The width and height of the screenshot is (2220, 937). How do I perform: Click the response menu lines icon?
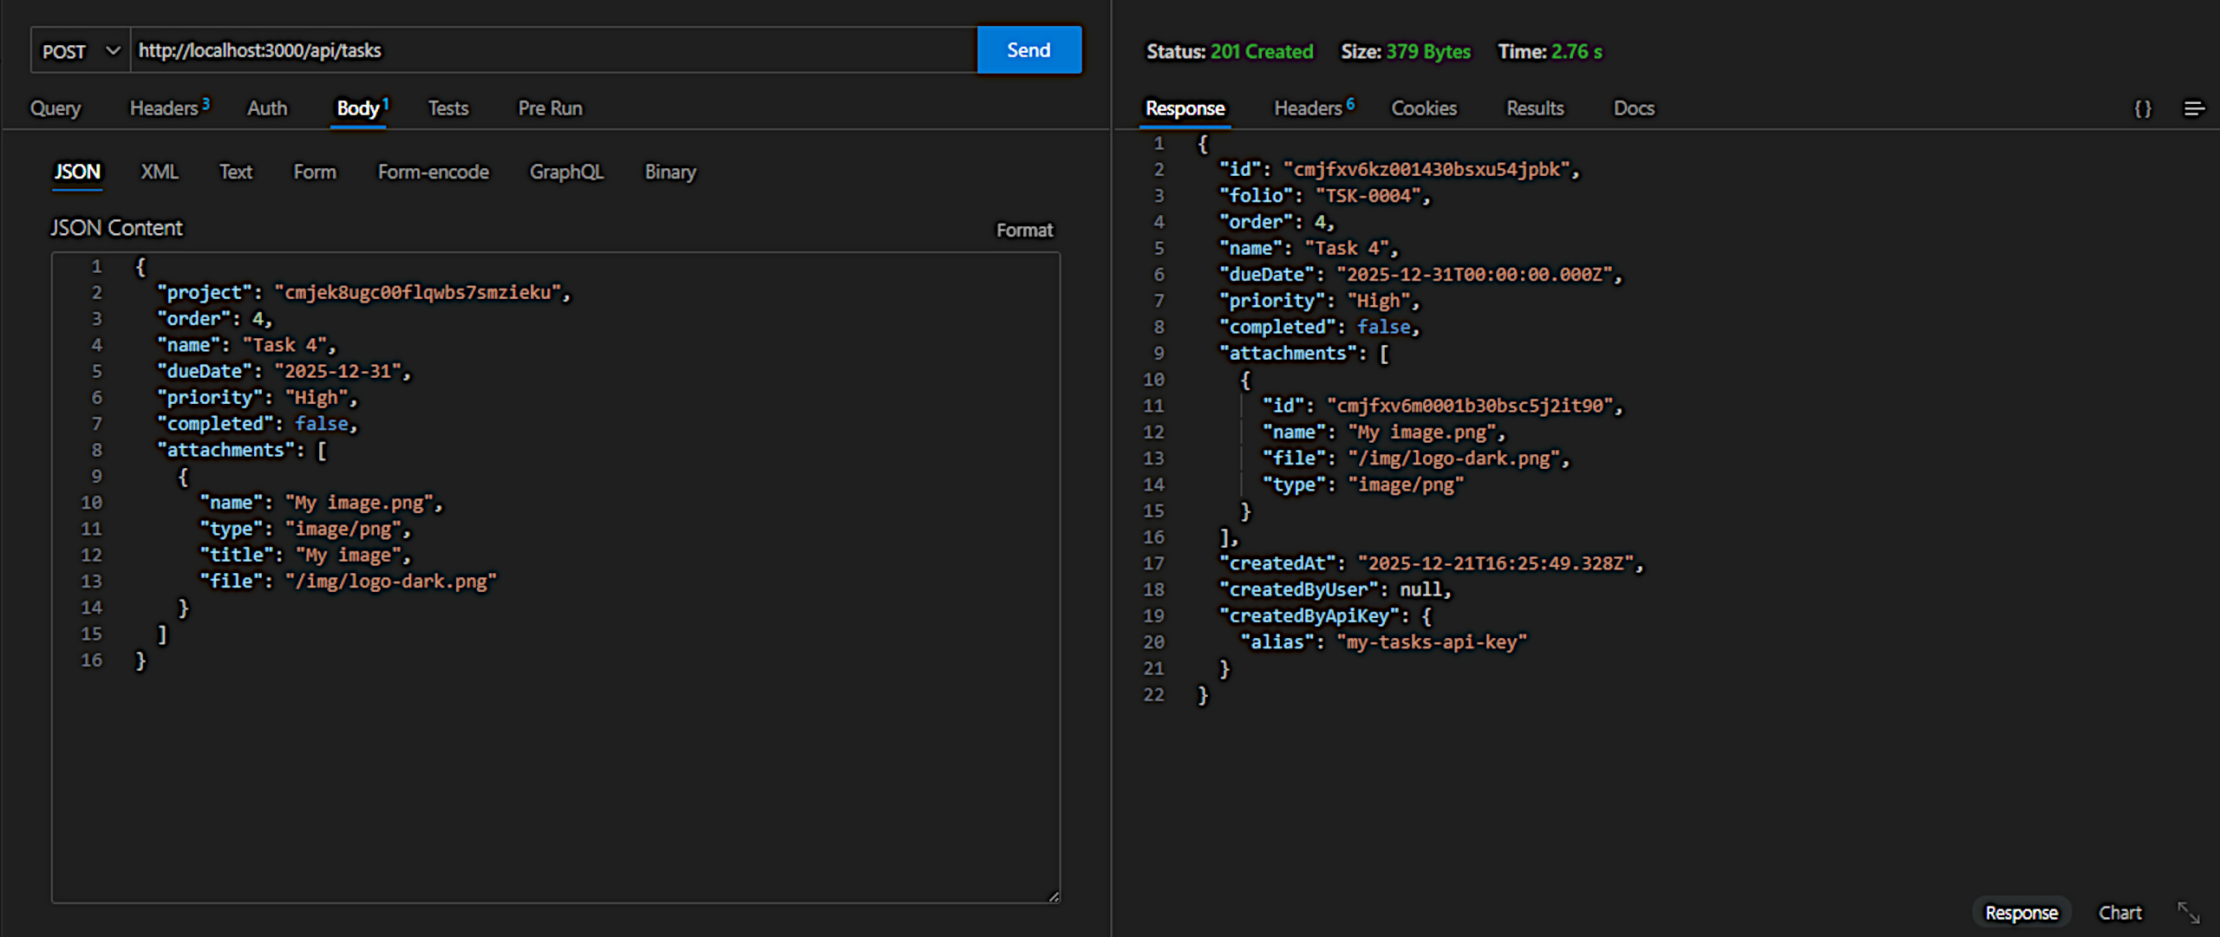(x=2194, y=108)
